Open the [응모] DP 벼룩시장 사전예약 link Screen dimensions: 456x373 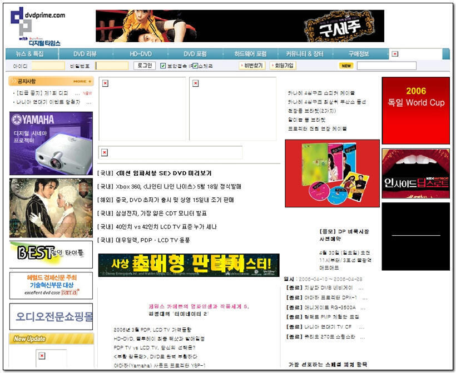(x=344, y=235)
